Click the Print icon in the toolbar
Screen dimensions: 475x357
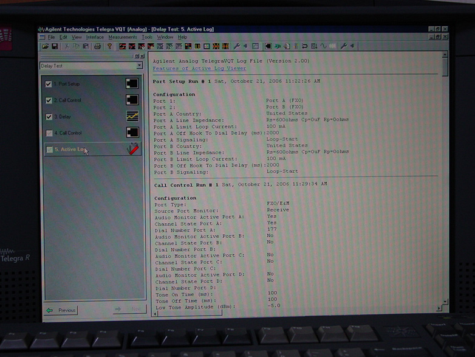[97, 46]
